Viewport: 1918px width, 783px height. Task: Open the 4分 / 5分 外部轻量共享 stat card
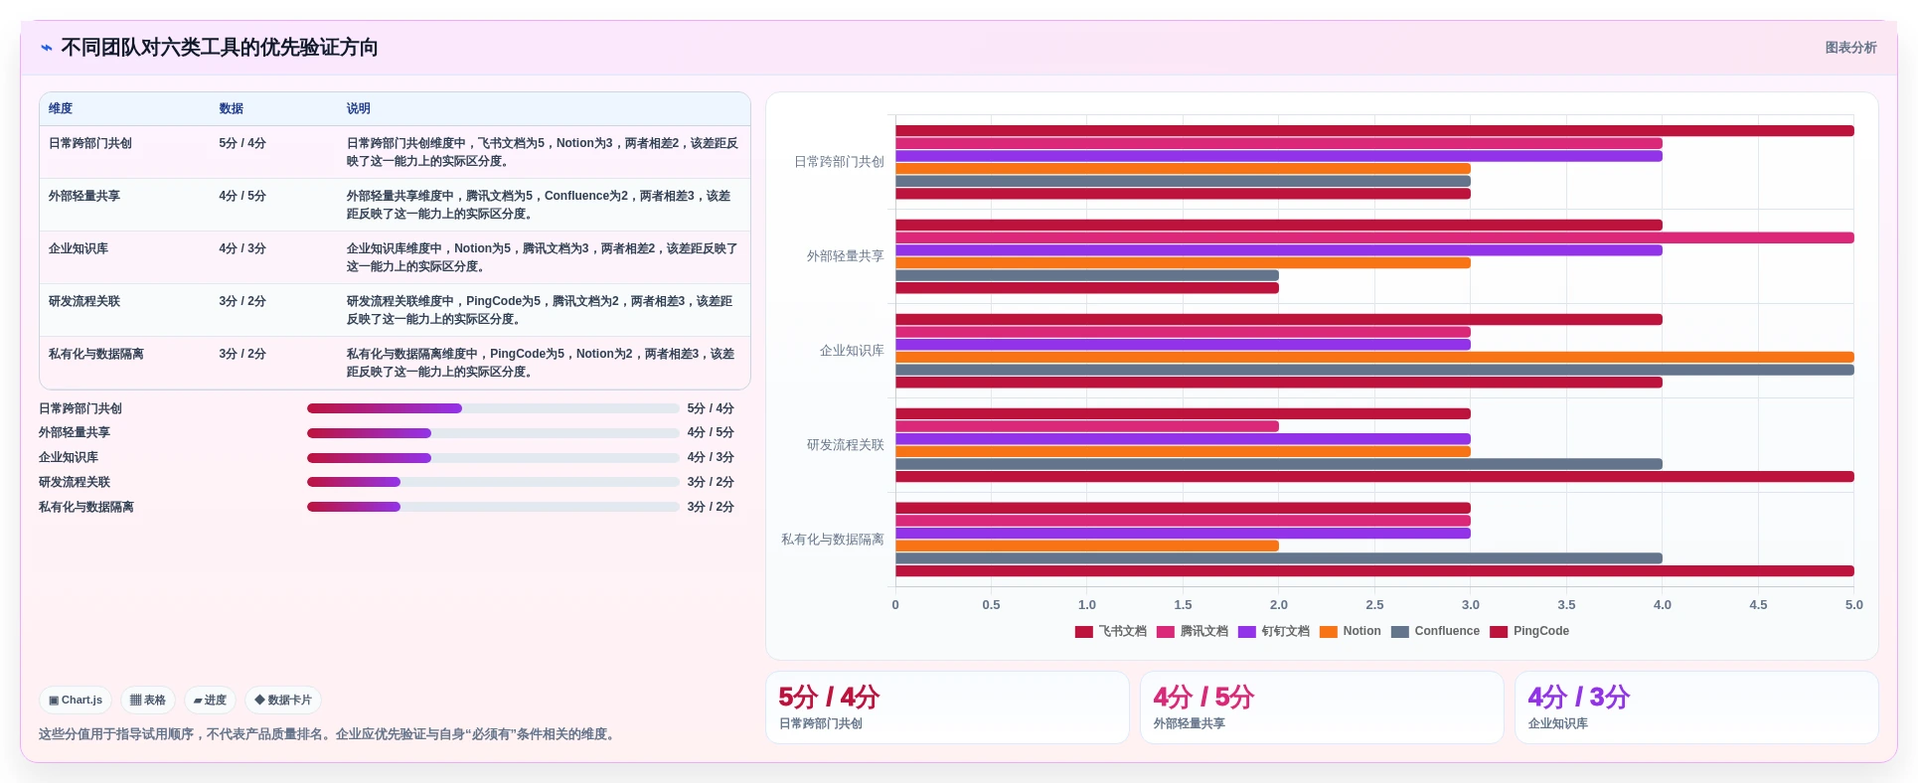coord(1322,707)
